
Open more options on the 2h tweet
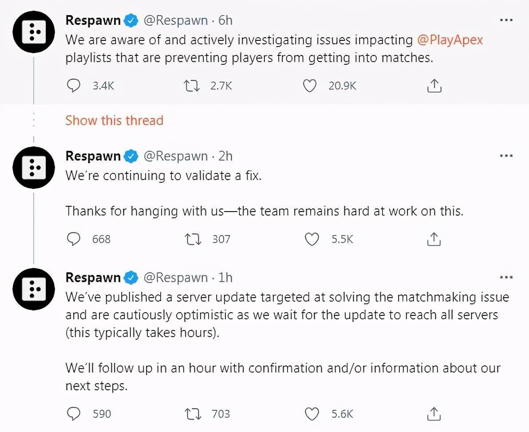pos(506,156)
